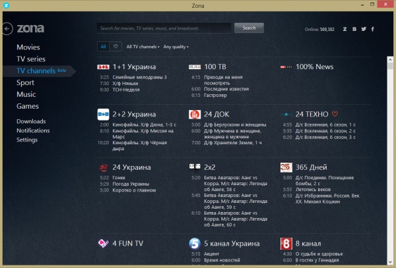Select the All channels filter

click(104, 47)
